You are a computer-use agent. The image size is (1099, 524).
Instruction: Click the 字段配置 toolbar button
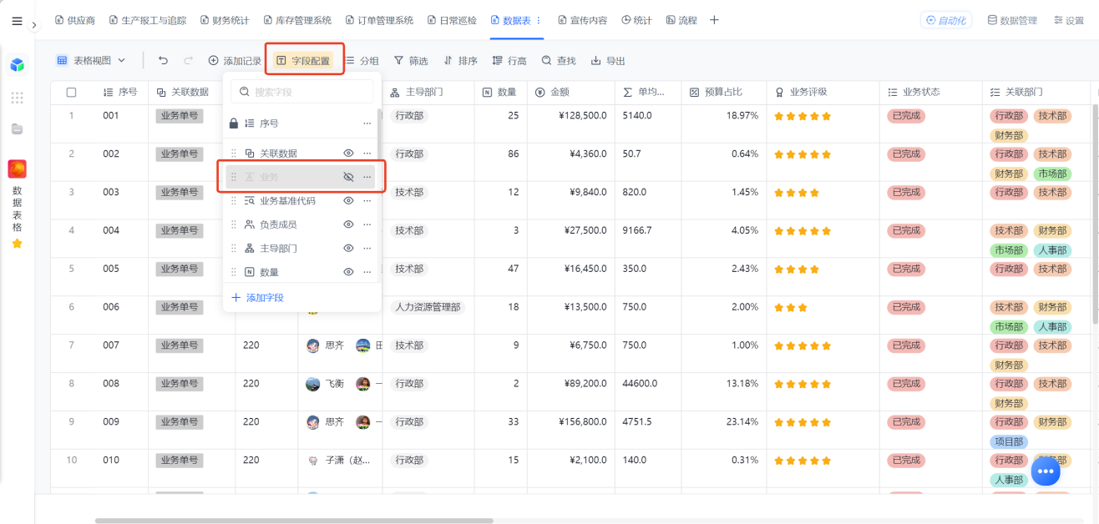coord(303,60)
